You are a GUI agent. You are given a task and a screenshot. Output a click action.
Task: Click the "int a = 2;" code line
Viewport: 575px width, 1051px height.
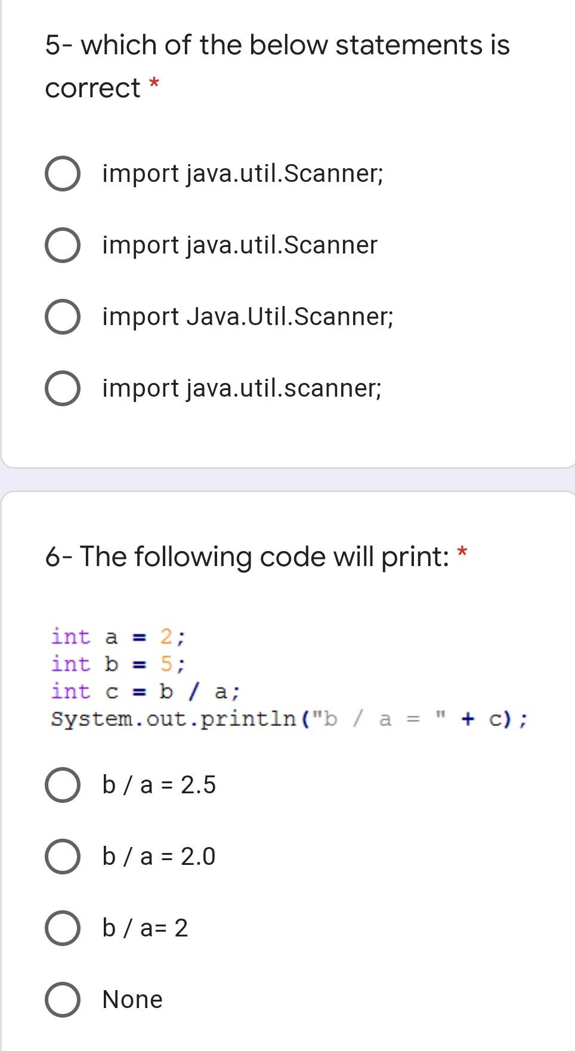tap(118, 637)
